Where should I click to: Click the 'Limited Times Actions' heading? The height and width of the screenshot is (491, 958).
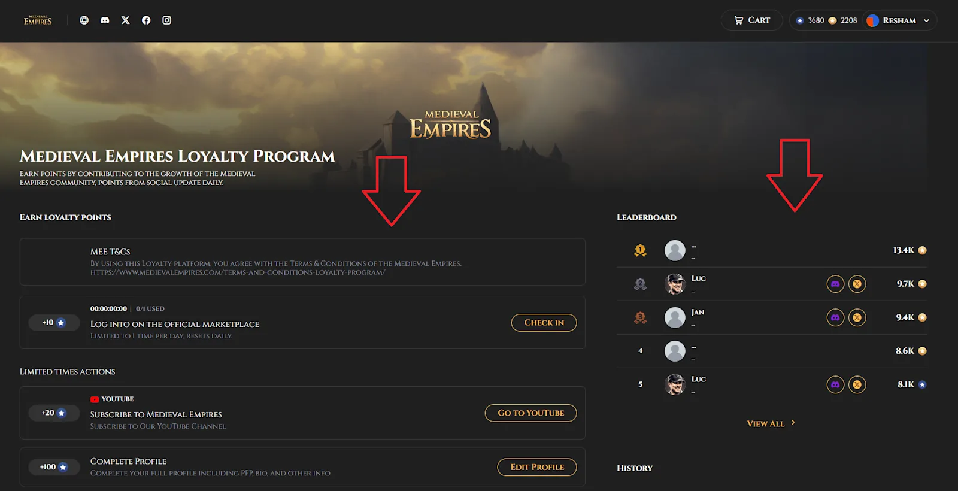(68, 372)
